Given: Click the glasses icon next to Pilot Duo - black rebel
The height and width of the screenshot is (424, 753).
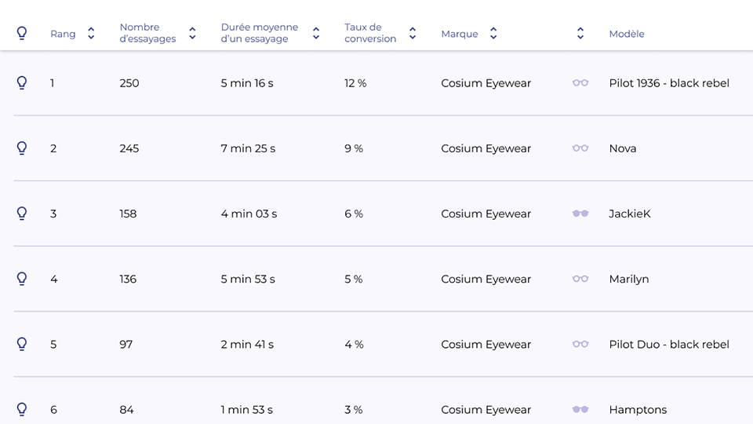Looking at the screenshot, I should click(580, 344).
